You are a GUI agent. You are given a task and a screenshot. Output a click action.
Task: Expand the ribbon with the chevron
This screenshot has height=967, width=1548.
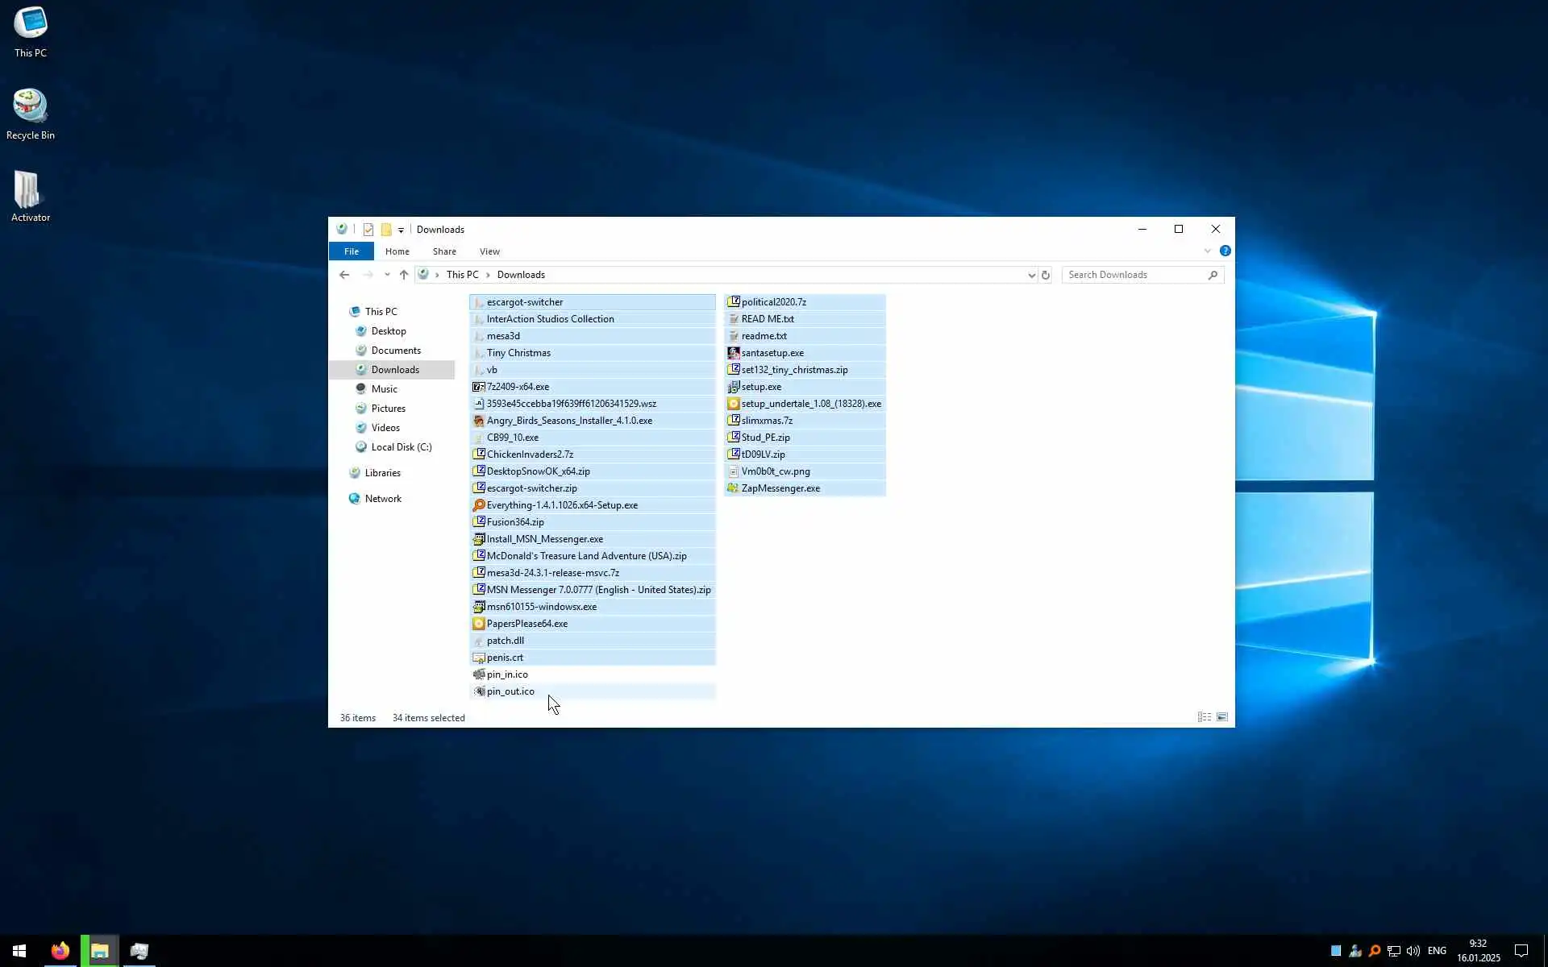click(x=1207, y=251)
